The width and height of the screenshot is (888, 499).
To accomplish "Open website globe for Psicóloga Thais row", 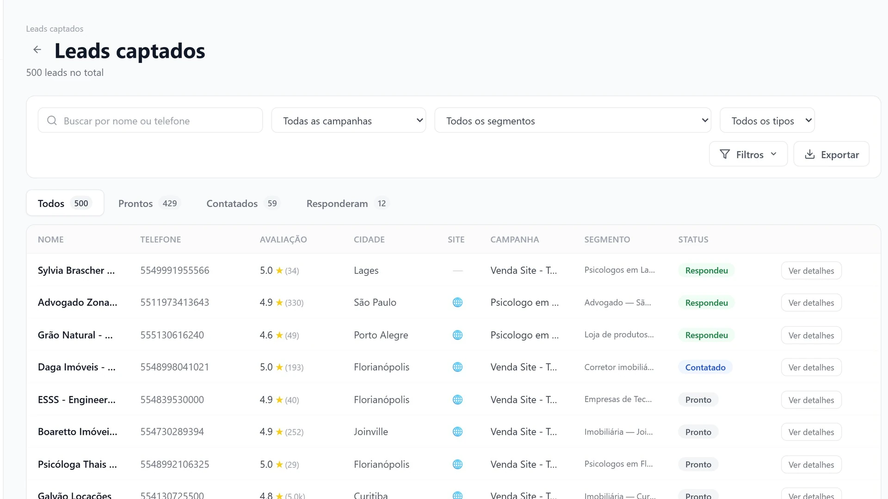I will tap(457, 464).
